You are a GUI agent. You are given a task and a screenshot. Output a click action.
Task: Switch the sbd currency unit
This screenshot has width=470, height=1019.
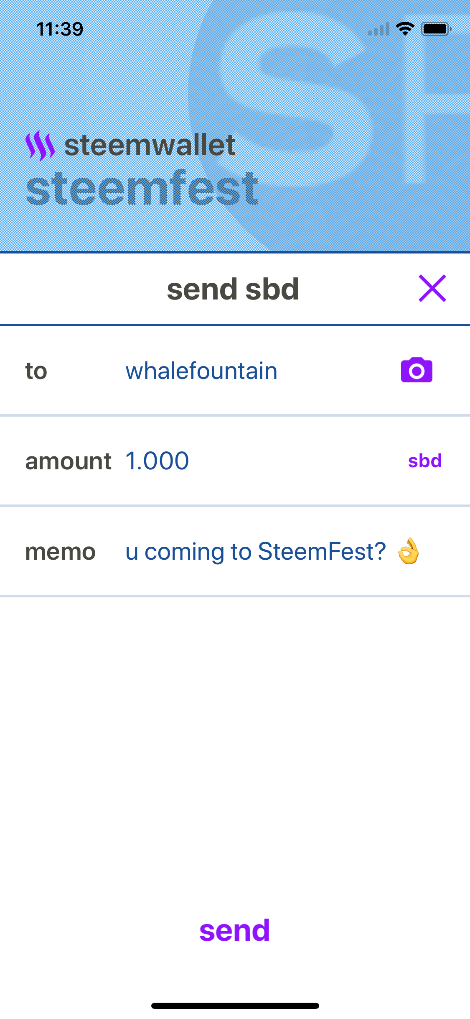424,461
